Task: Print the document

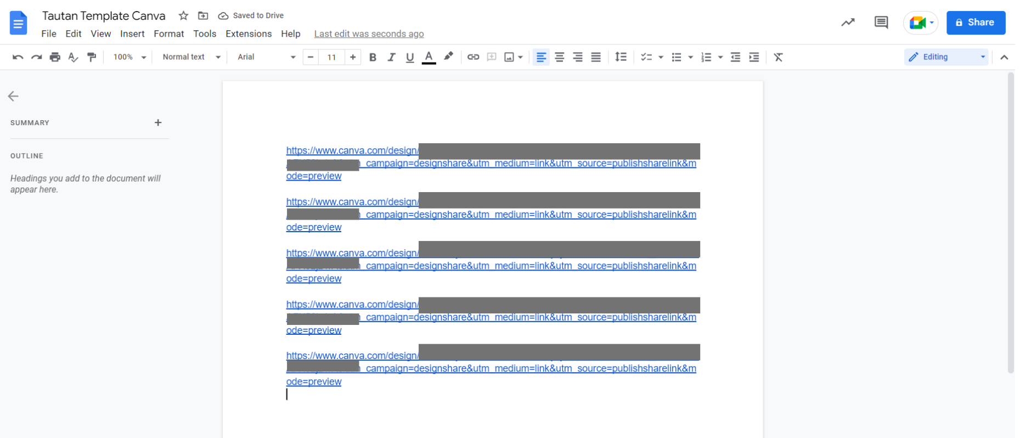Action: (55, 57)
